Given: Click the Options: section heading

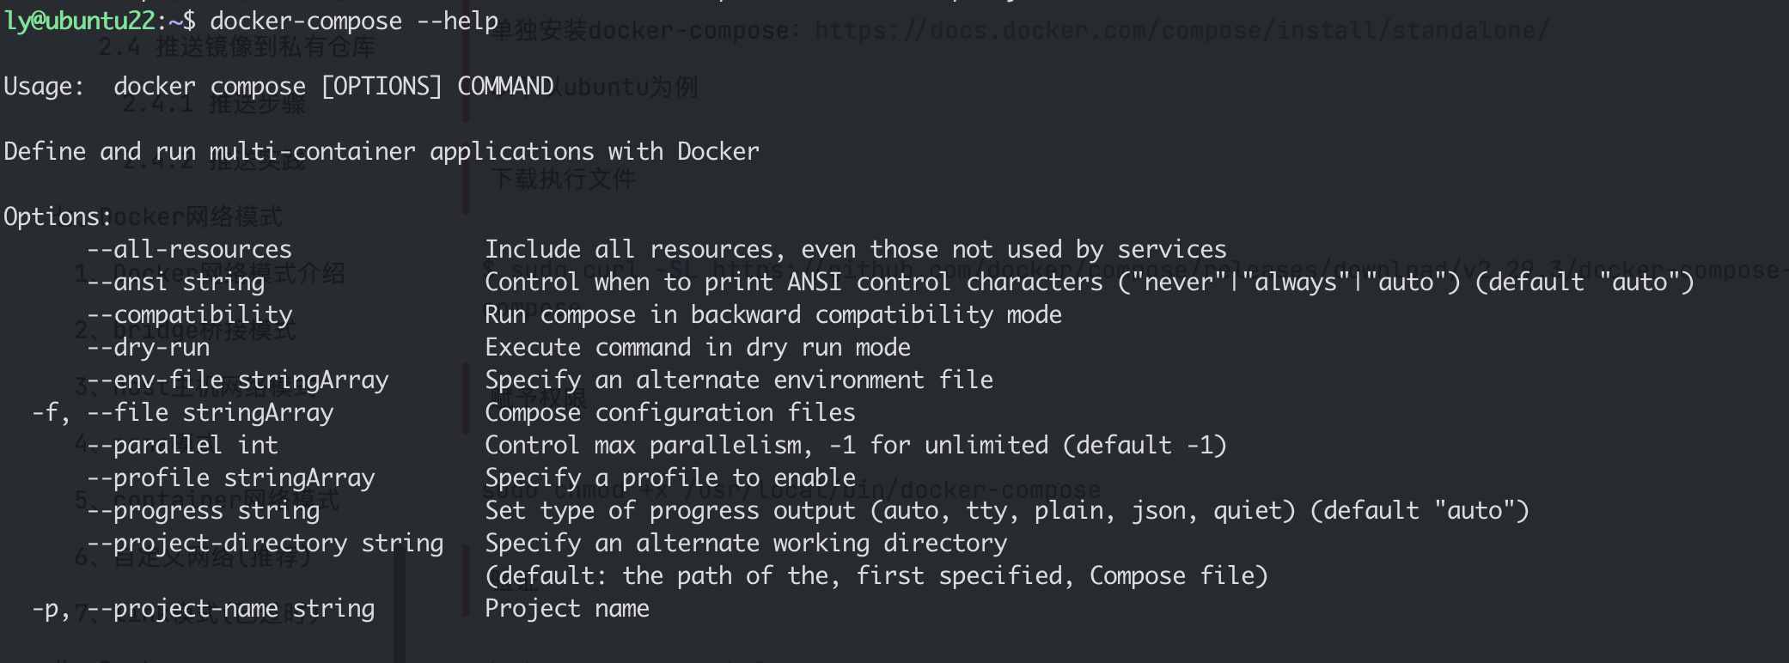Looking at the screenshot, I should [x=58, y=216].
